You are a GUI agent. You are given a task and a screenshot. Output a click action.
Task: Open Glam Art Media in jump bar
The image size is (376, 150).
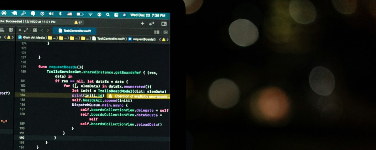point(32,37)
